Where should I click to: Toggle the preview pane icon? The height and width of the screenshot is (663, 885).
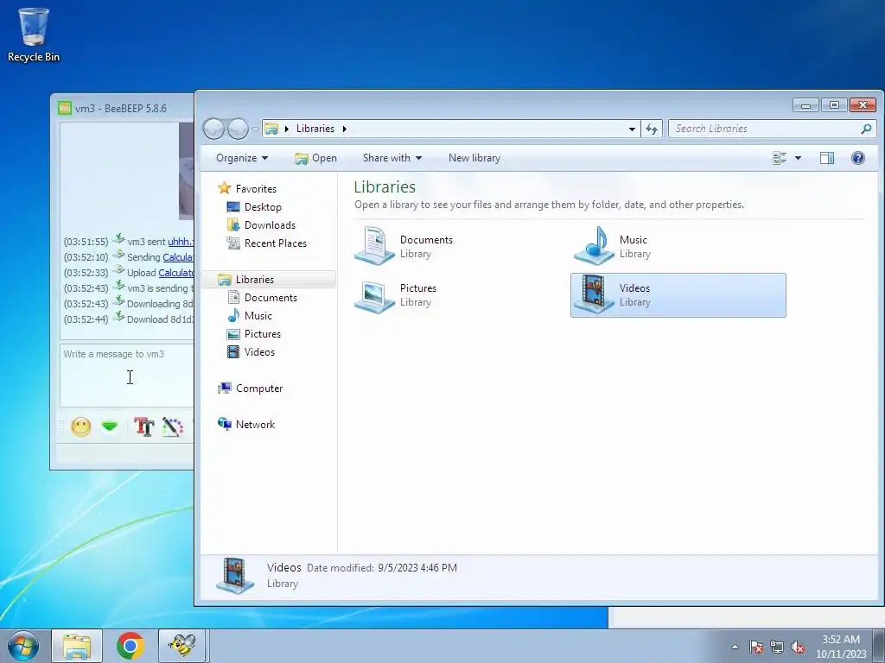click(x=827, y=158)
